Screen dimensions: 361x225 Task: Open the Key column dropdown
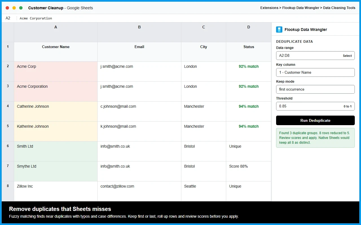[315, 72]
